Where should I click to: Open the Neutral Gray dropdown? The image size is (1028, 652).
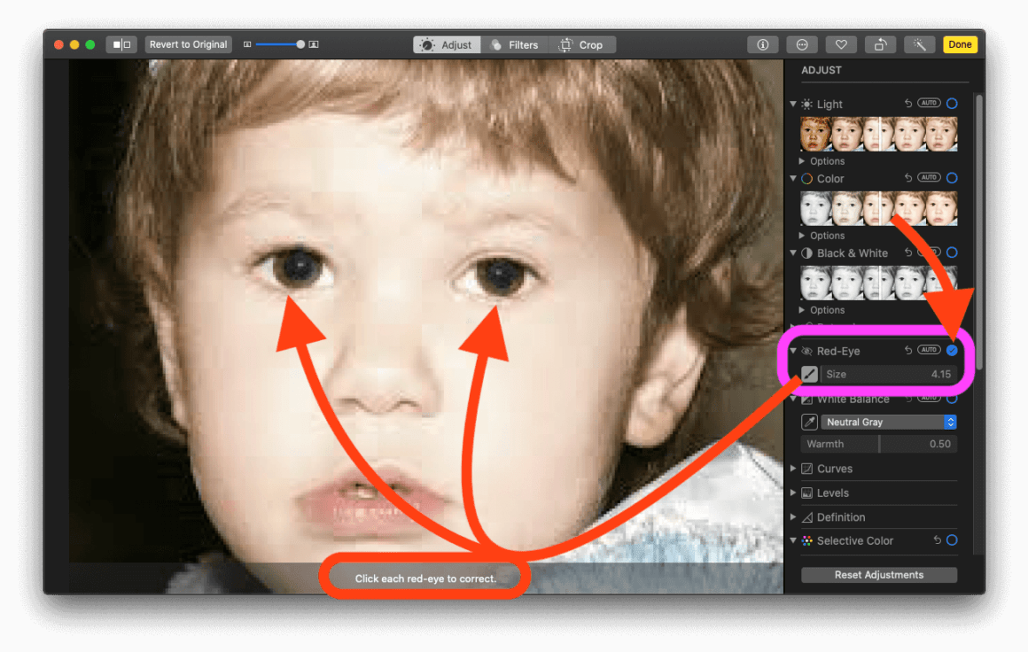tap(888, 422)
